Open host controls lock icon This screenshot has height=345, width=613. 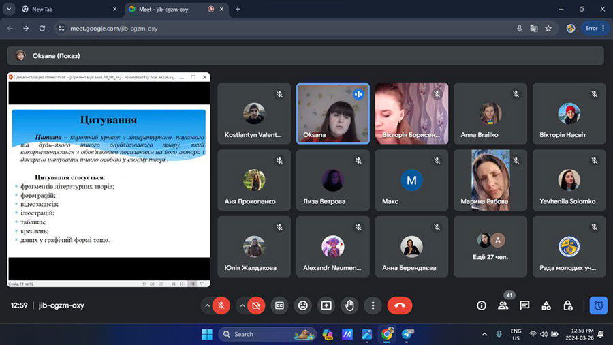click(567, 305)
